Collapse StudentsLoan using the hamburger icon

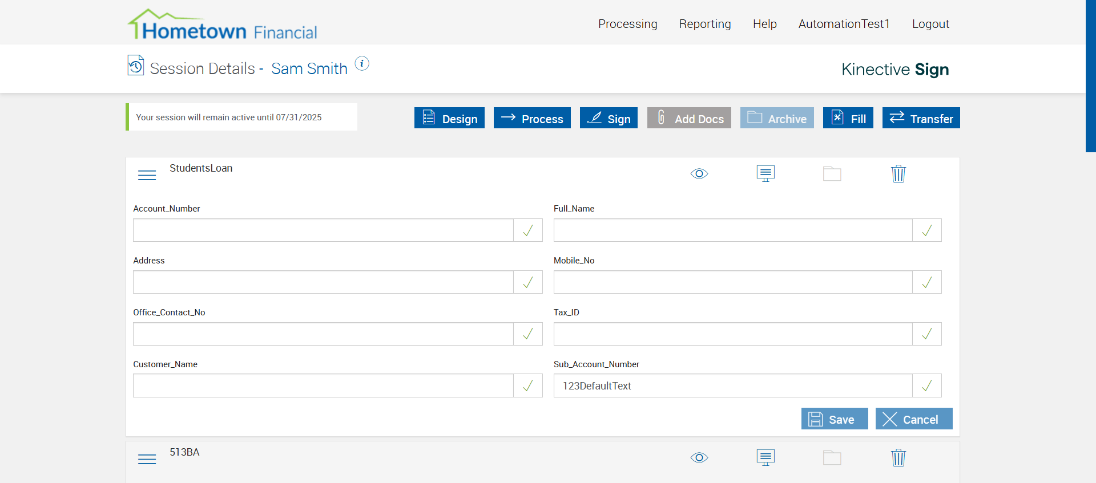(x=147, y=175)
